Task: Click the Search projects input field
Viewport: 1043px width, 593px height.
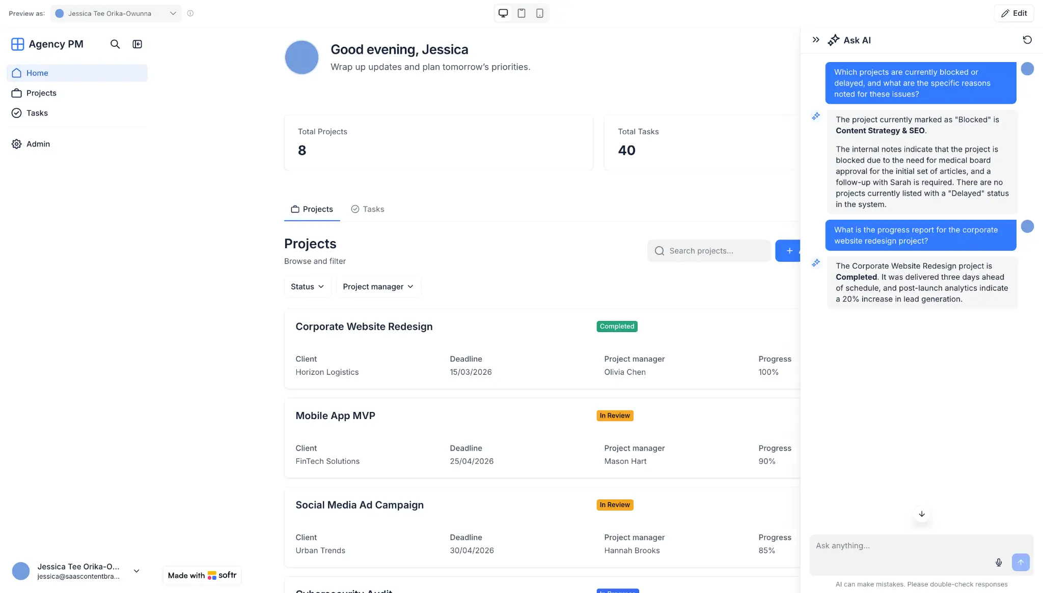Action: 709,250
